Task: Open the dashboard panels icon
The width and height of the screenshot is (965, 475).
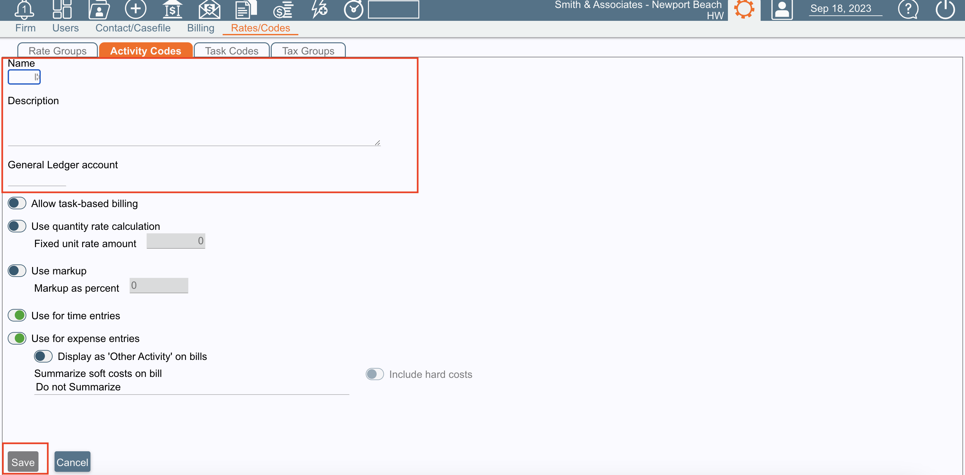Action: 62,9
